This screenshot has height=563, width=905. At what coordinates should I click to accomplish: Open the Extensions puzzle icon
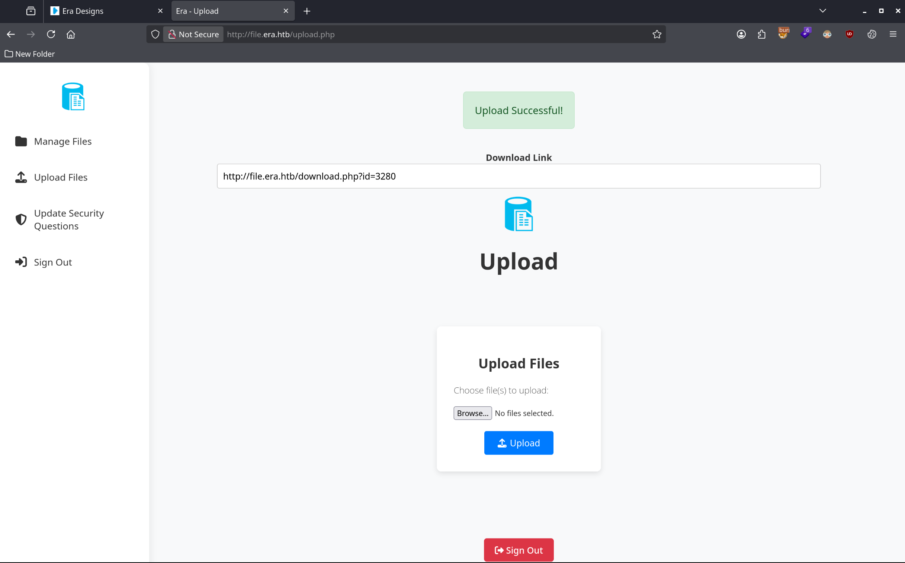(762, 34)
